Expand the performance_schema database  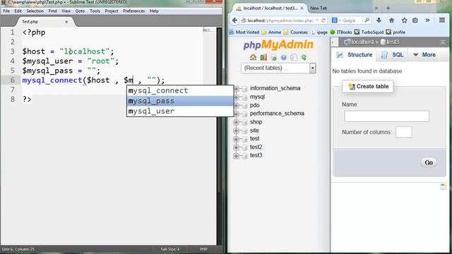coord(236,114)
